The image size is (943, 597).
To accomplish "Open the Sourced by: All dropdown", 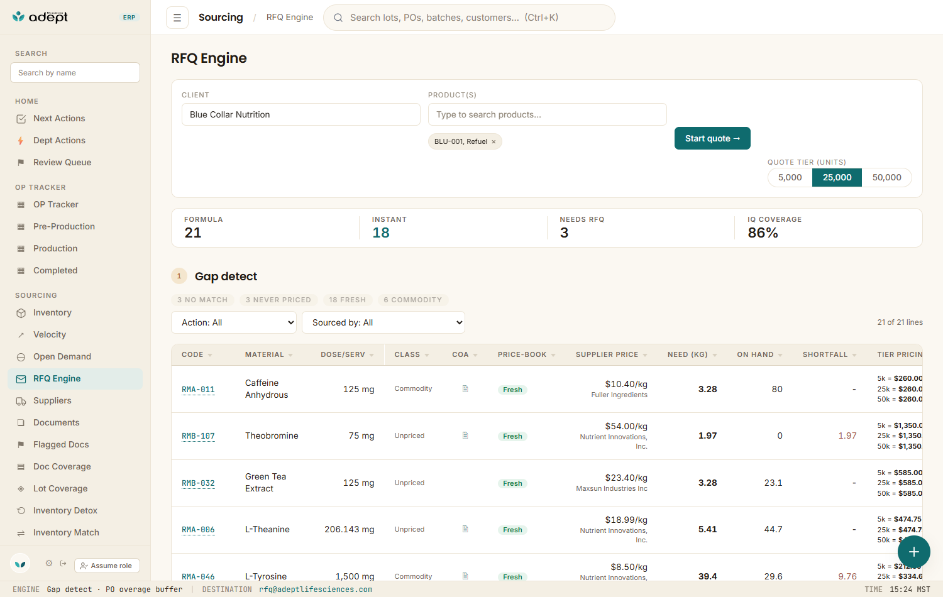I will click(x=383, y=322).
